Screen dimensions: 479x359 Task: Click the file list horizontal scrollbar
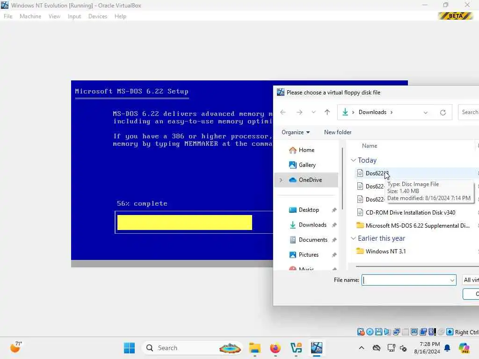pos(417,266)
